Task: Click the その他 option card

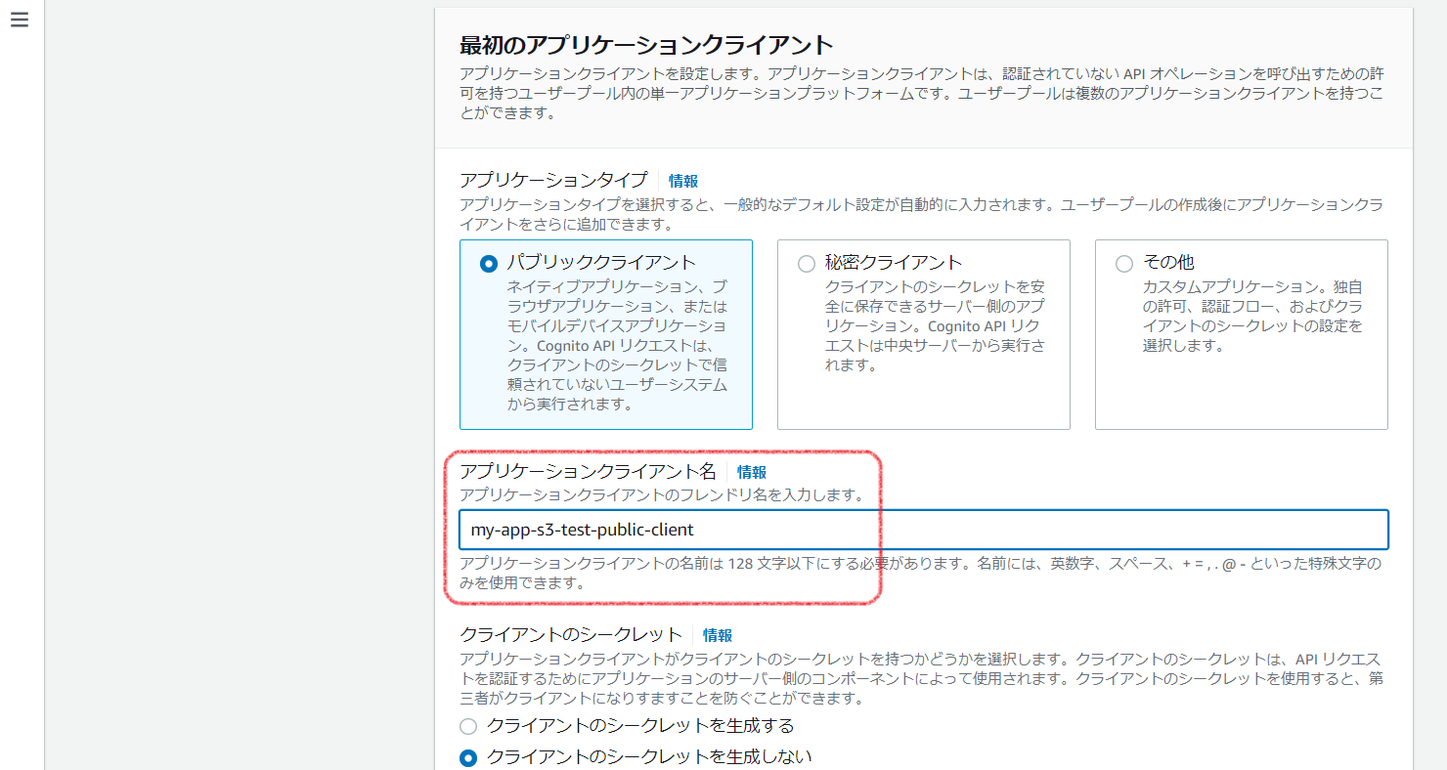Action: (x=1241, y=332)
